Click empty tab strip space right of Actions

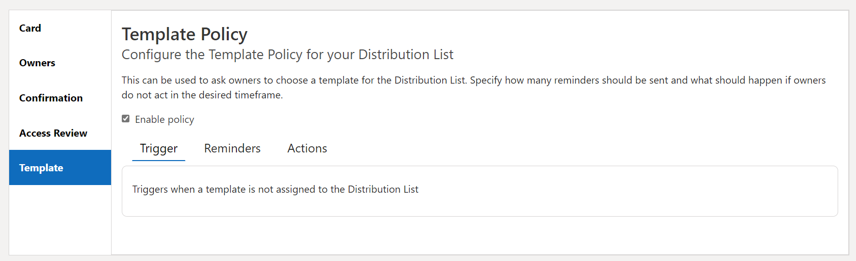[x=560, y=148]
